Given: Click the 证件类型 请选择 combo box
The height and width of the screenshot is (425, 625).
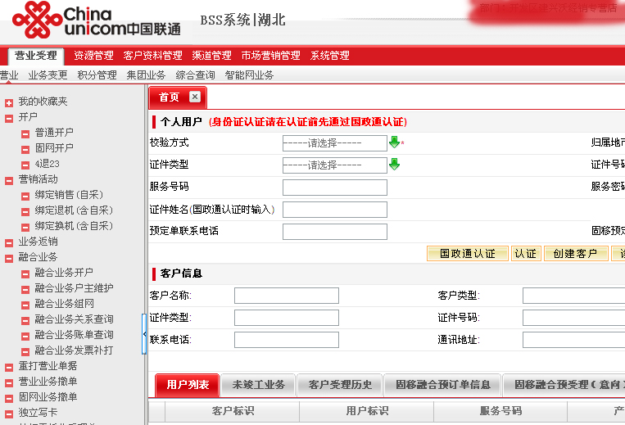Looking at the screenshot, I should [335, 165].
